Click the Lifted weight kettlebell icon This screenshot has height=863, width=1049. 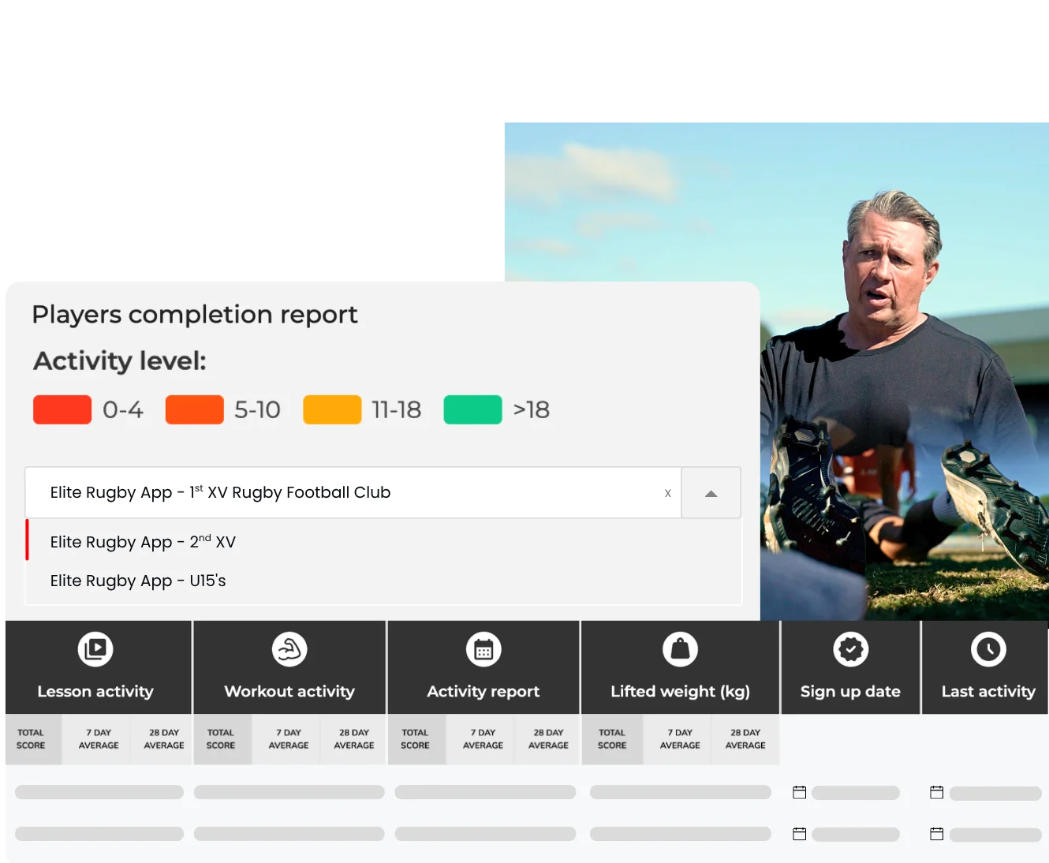point(680,649)
